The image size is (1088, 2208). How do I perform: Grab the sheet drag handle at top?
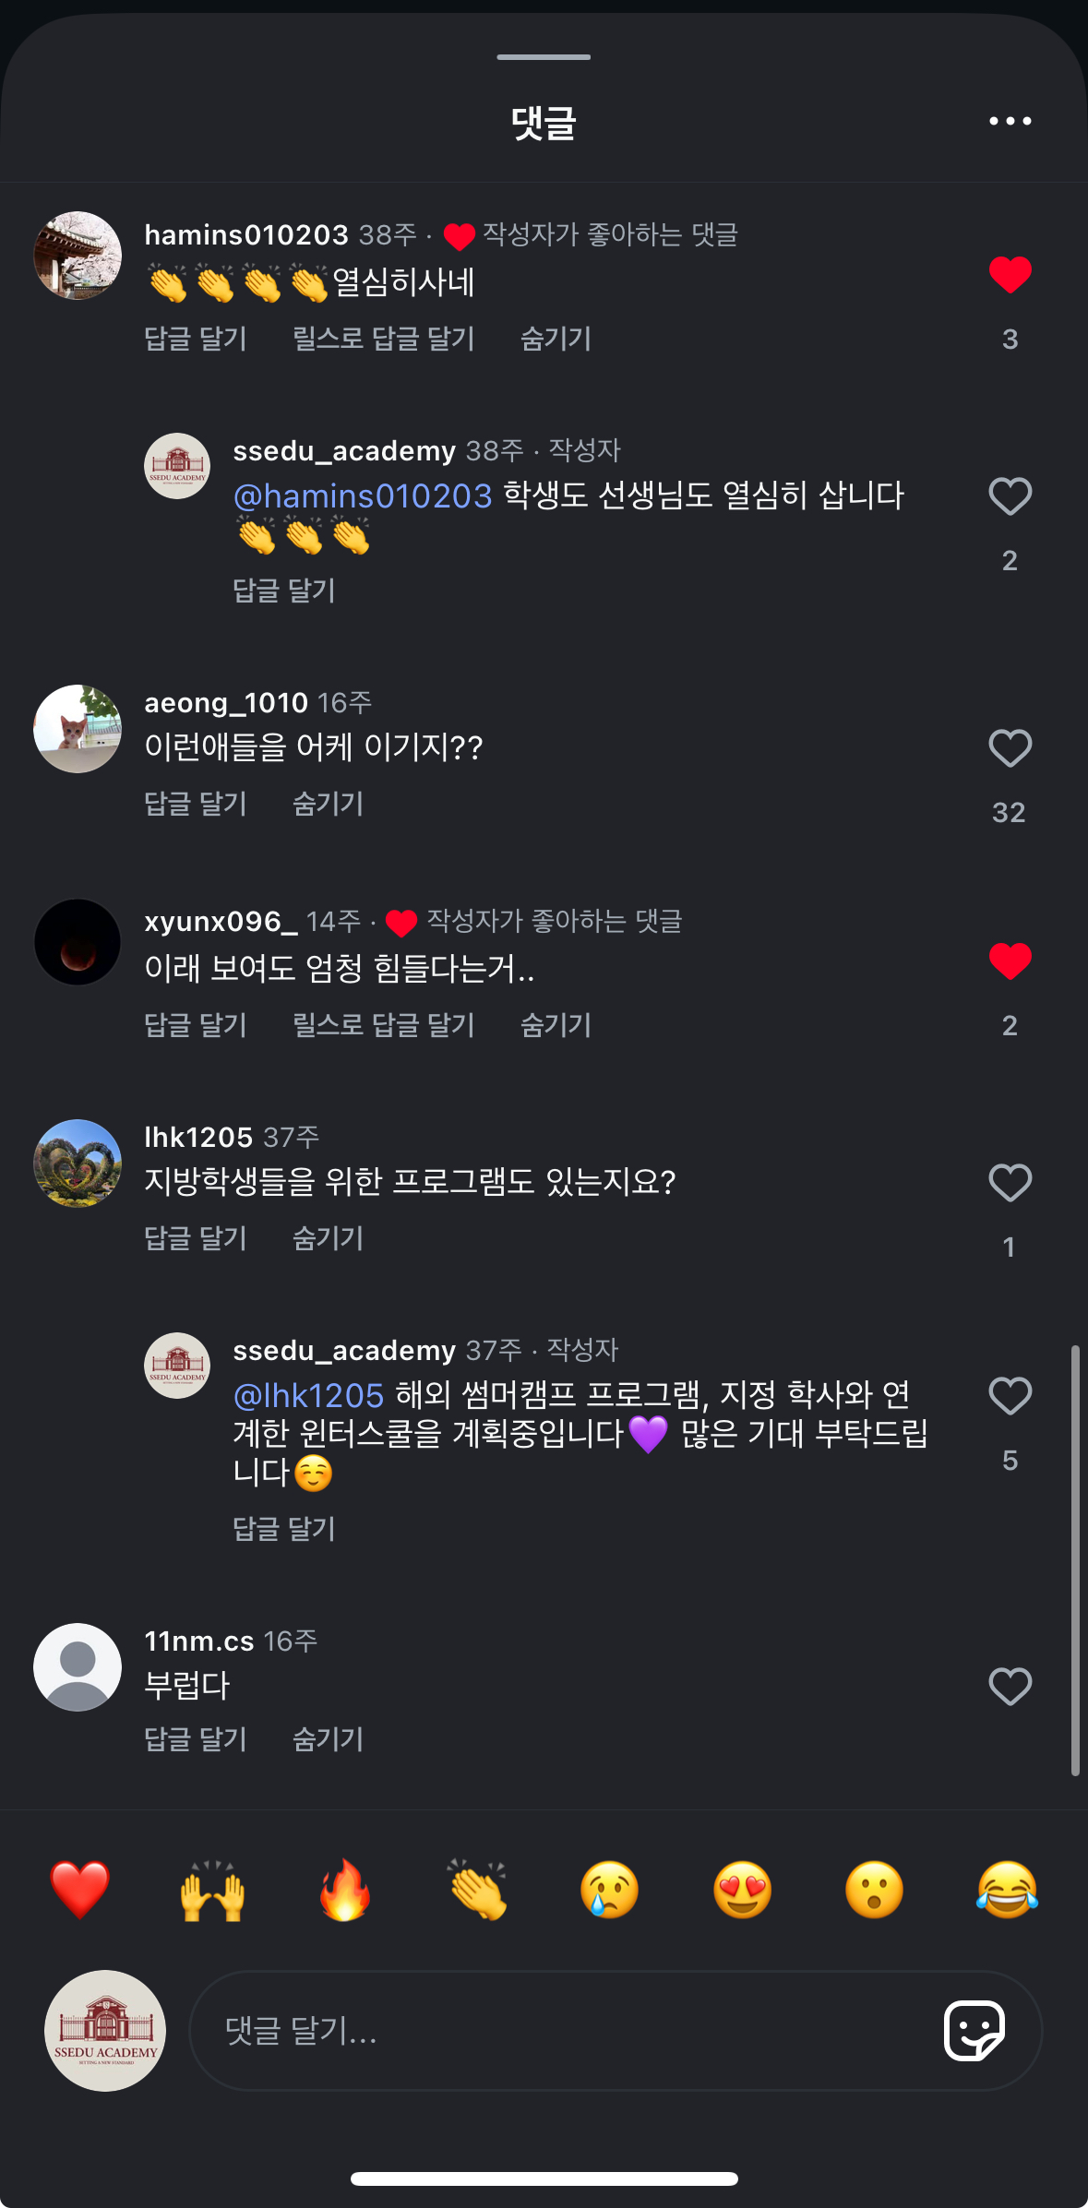(x=544, y=57)
